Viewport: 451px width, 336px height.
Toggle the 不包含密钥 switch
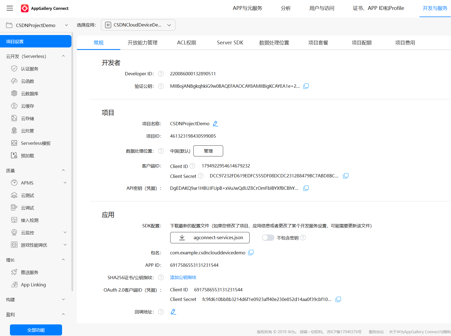click(268, 238)
